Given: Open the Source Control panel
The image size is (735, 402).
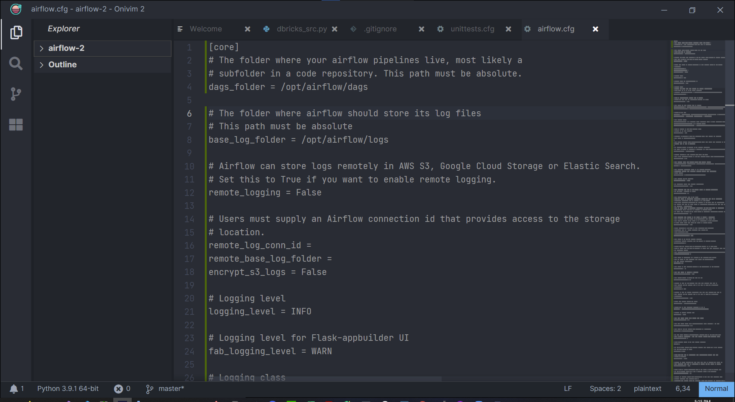Looking at the screenshot, I should click(16, 94).
